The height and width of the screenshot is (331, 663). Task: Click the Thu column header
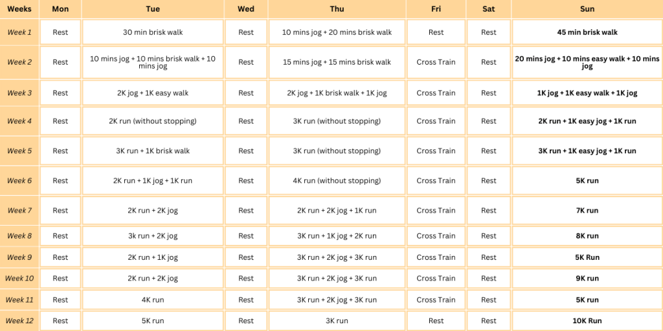coord(337,9)
